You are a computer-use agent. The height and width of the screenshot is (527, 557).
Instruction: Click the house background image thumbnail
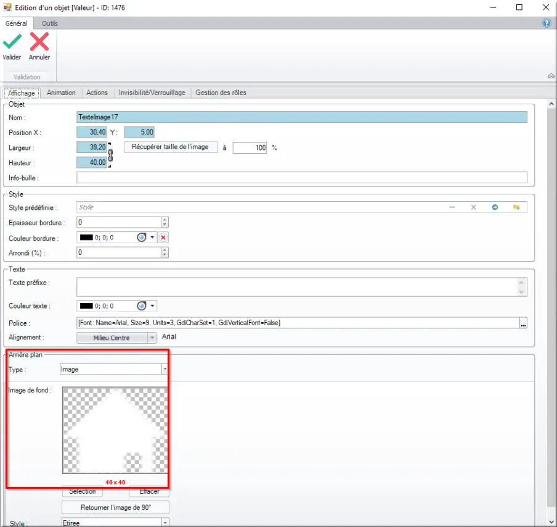click(x=115, y=430)
